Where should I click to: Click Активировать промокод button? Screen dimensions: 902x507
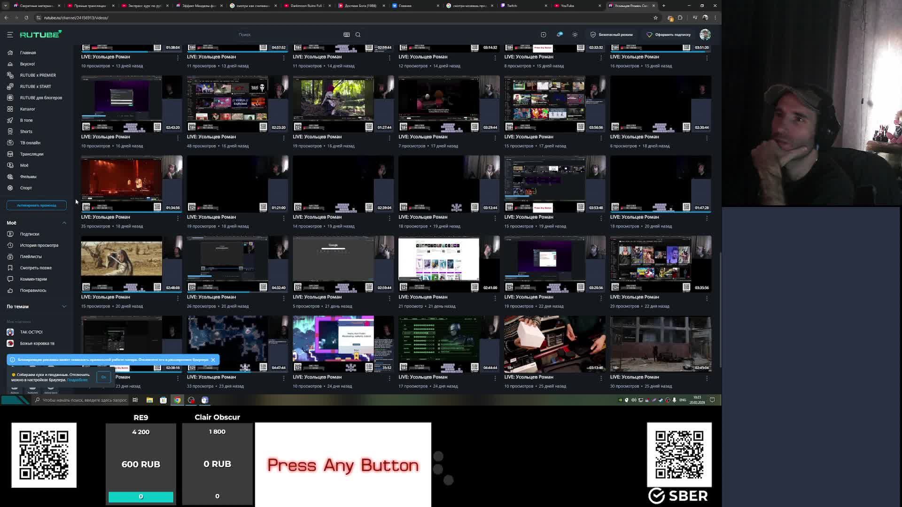tap(36, 205)
